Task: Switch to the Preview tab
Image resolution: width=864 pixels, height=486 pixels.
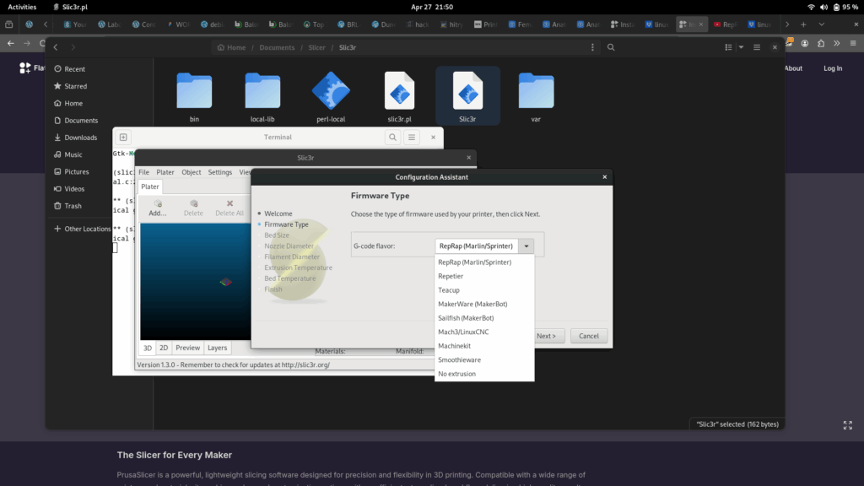Action: click(188, 348)
